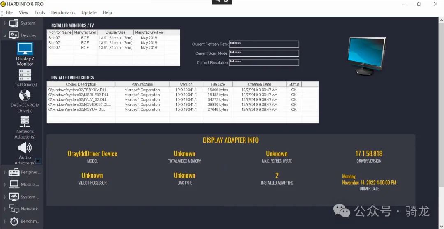Click the Creation Date column header
Image resolution: width=444 pixels, height=229 pixels.
click(x=259, y=84)
